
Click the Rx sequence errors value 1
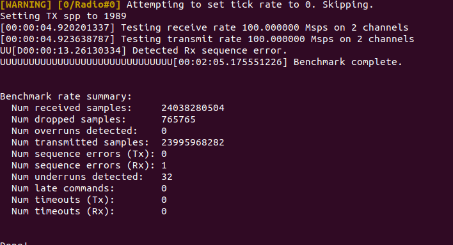pyautogui.click(x=164, y=165)
